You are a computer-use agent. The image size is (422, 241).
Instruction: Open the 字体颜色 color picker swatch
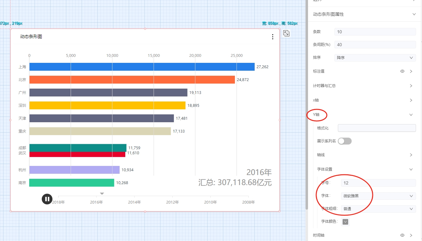(x=345, y=222)
